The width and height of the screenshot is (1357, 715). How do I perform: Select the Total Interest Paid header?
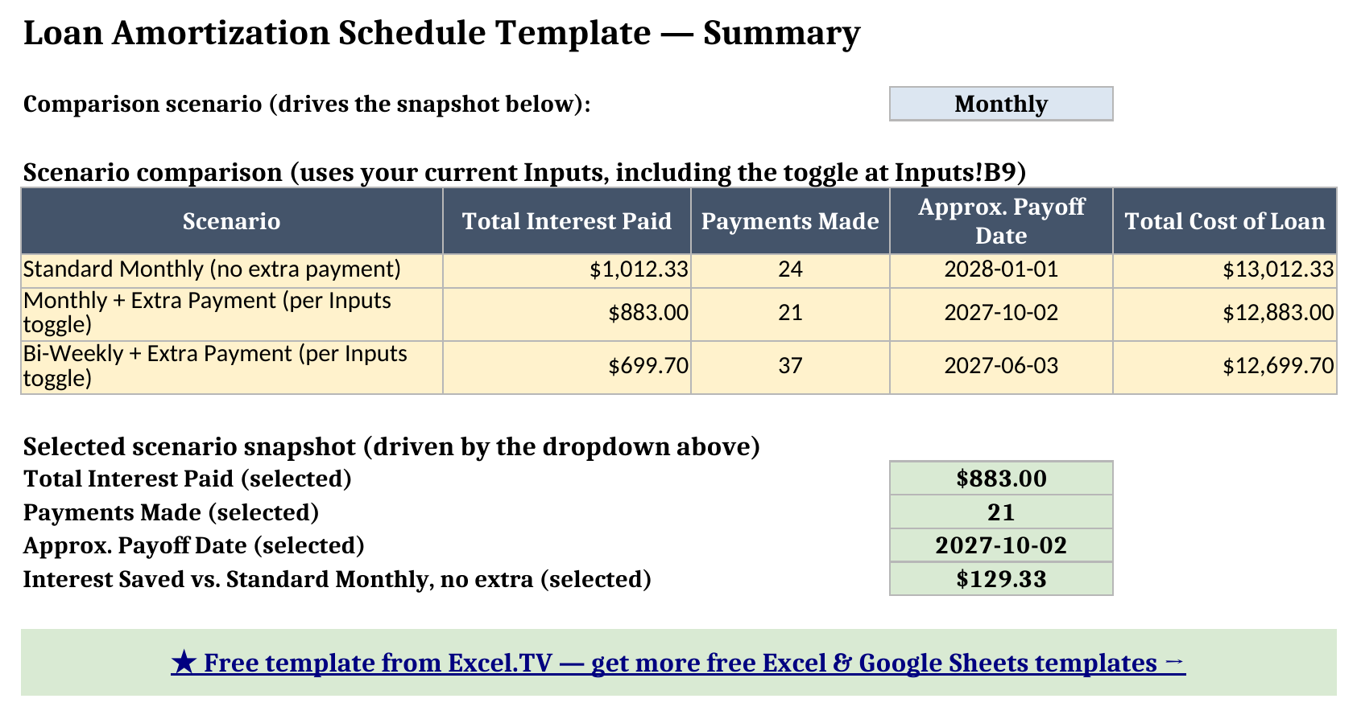click(567, 221)
